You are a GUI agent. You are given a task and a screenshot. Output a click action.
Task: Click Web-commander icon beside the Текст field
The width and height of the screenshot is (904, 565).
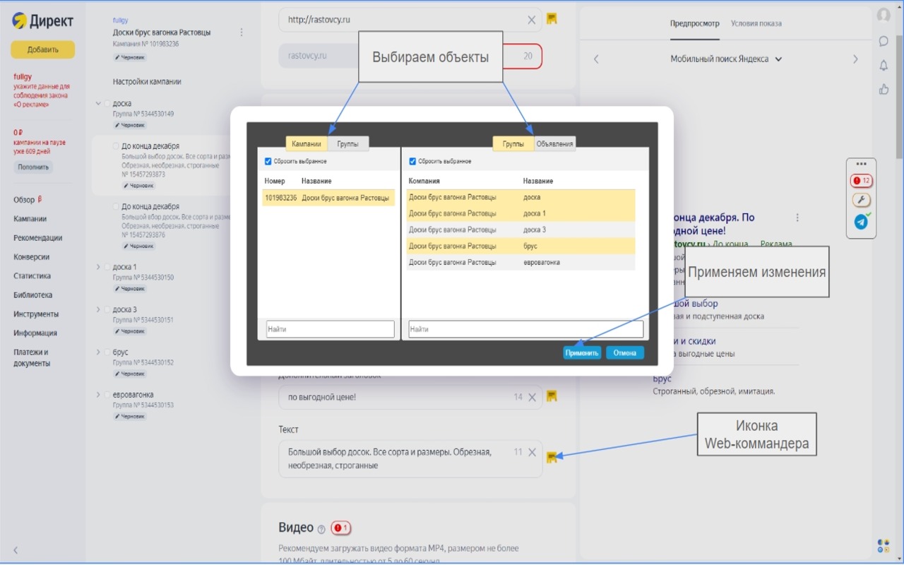pos(552,457)
